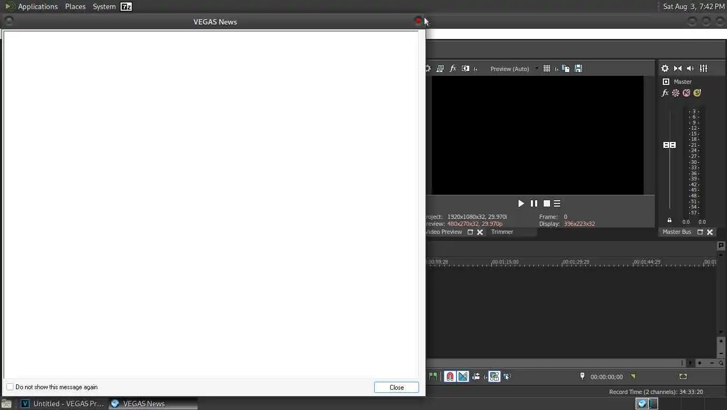Image resolution: width=727 pixels, height=410 pixels.
Task: Click the timeline ruler at 00:01:15;00
Action: 505,262
